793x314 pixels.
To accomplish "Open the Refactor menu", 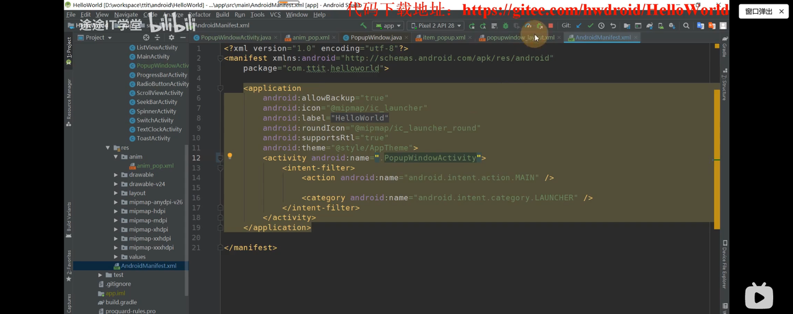I will [199, 14].
